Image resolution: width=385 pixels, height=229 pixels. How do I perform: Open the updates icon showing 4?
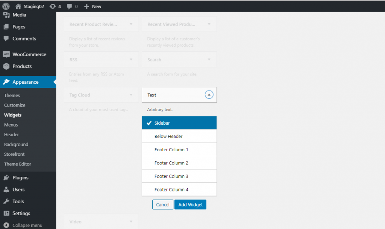53,6
